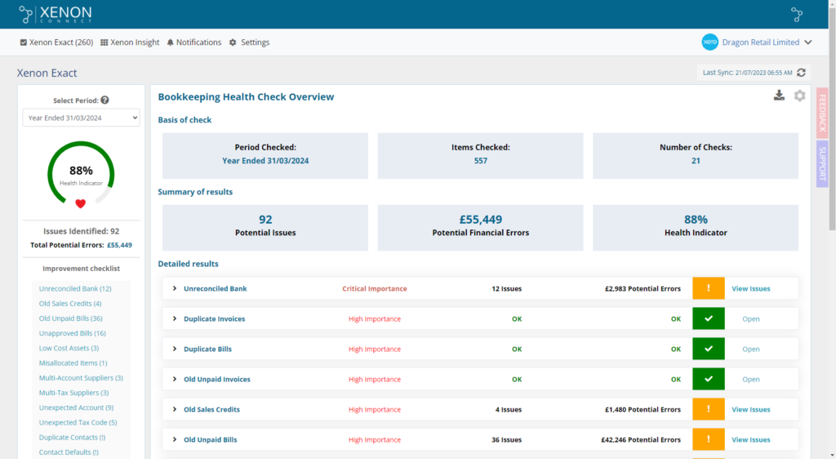This screenshot has width=836, height=459.
Task: Click the orange warning icon for Old Unpaid Bills
Action: [708, 439]
